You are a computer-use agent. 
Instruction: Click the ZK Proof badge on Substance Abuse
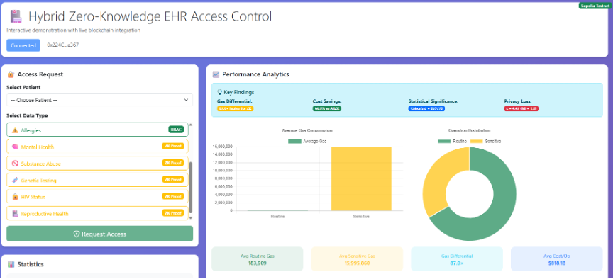pos(173,163)
